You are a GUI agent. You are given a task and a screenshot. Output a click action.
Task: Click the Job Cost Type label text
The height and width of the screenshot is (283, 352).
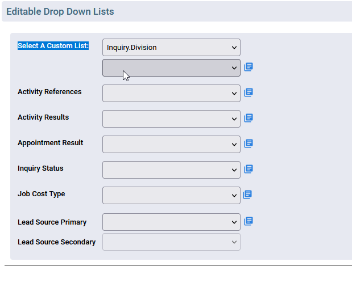click(x=42, y=193)
